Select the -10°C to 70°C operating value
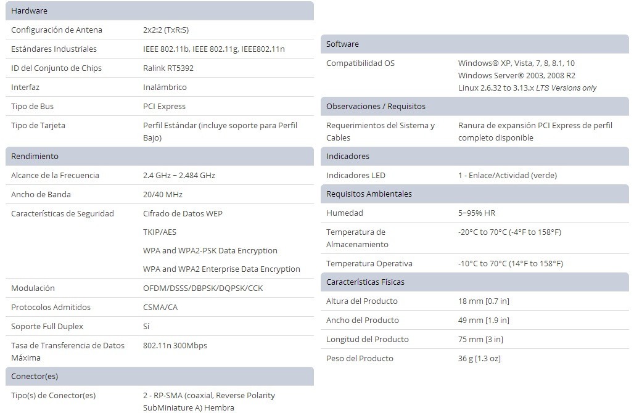This screenshot has width=634, height=413. [x=511, y=263]
